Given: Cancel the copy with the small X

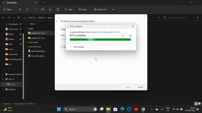Looking at the screenshot, I should [131, 35].
